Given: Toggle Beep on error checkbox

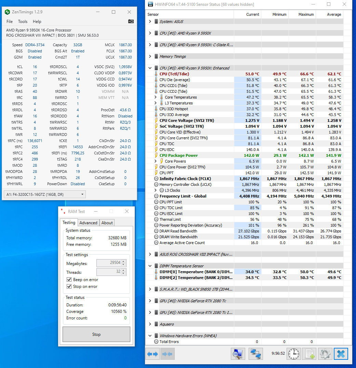Looking at the screenshot, I should click(x=69, y=280).
